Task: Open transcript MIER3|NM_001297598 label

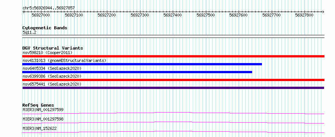Action: coord(43,119)
